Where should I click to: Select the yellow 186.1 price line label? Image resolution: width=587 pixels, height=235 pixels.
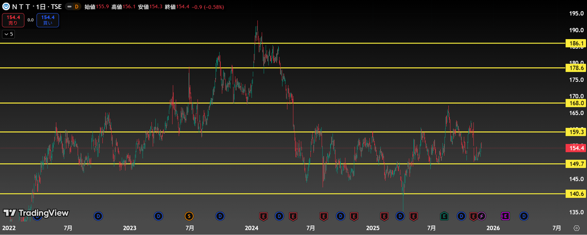pos(575,44)
